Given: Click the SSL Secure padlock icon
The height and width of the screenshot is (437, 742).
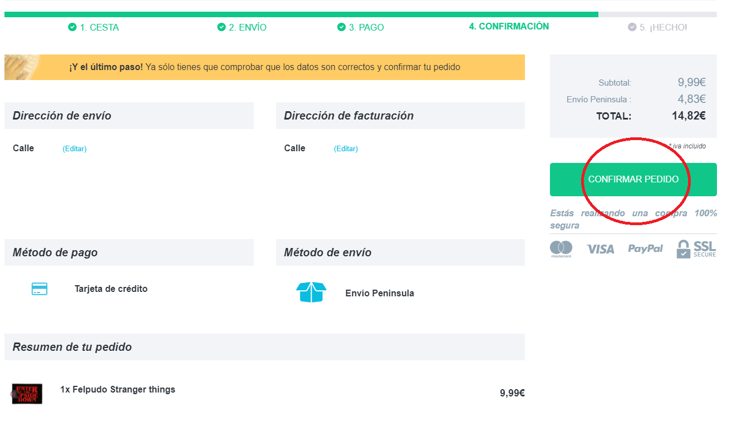Looking at the screenshot, I should point(684,249).
